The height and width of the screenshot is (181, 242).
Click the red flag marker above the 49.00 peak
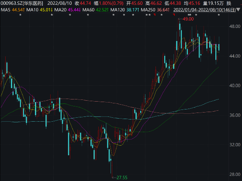pos(174,15)
